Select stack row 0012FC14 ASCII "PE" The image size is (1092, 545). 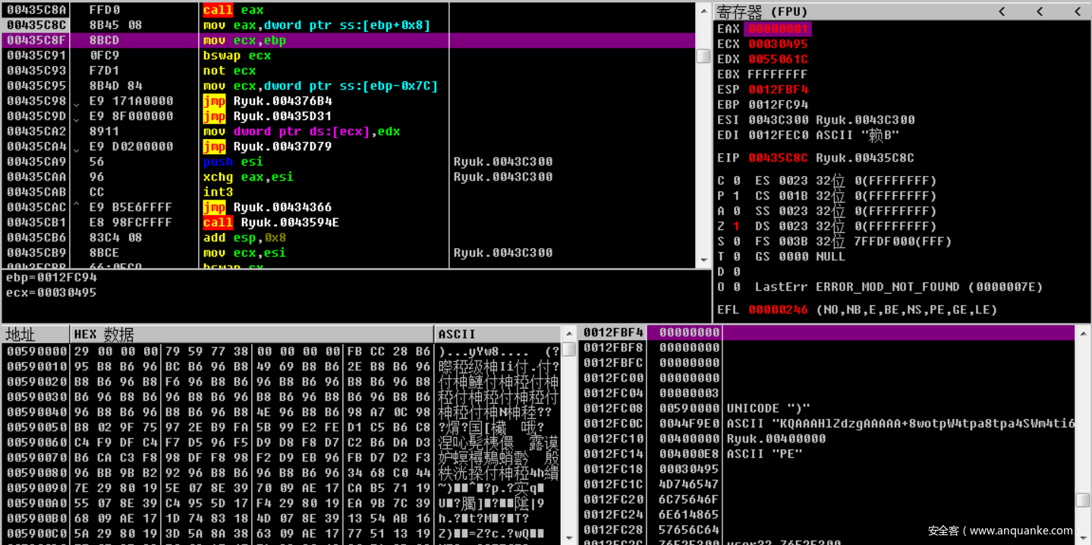click(827, 454)
